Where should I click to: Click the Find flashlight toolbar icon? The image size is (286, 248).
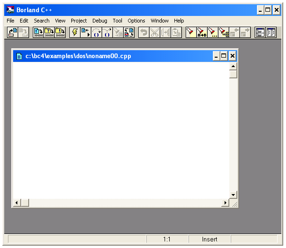click(x=191, y=32)
